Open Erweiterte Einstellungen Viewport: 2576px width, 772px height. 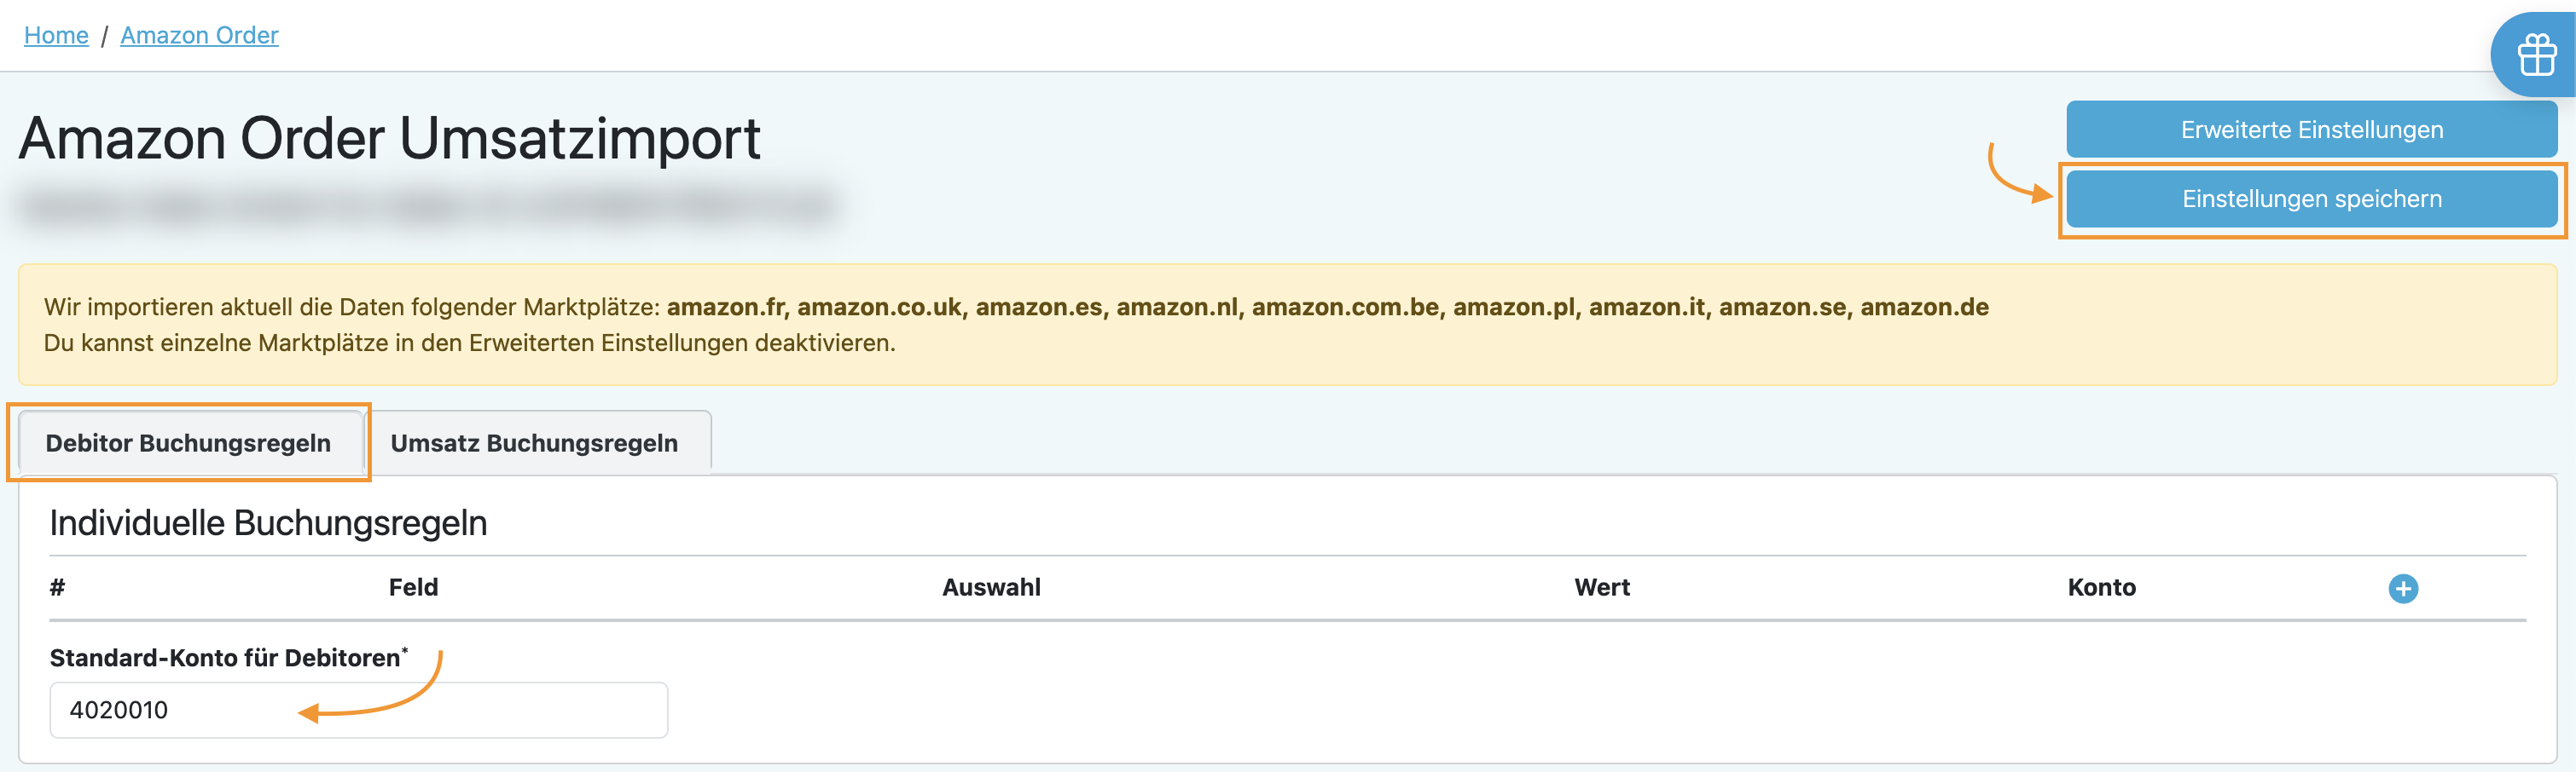pos(2311,130)
